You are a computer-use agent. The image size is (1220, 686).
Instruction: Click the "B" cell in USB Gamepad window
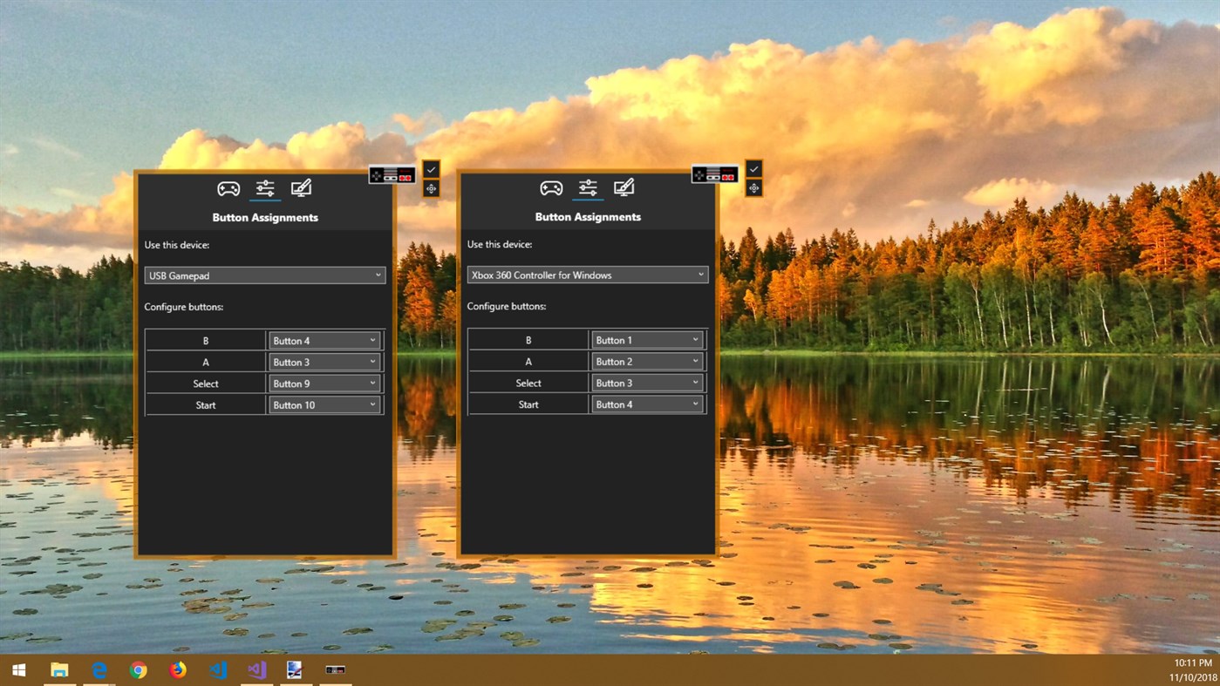(x=206, y=341)
